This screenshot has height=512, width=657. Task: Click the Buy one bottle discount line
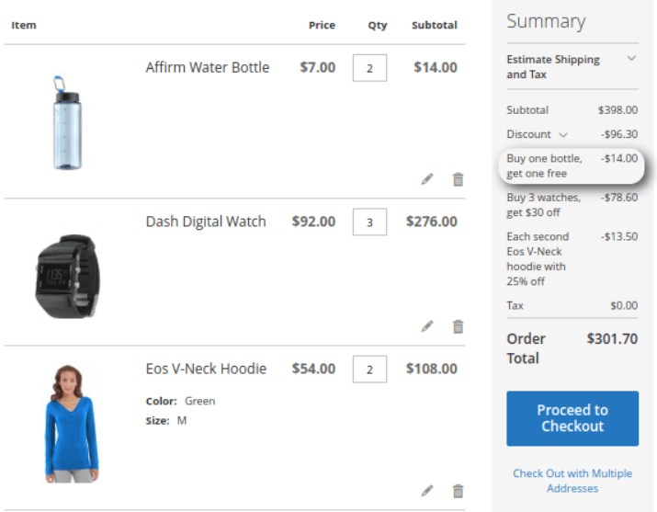(x=571, y=166)
